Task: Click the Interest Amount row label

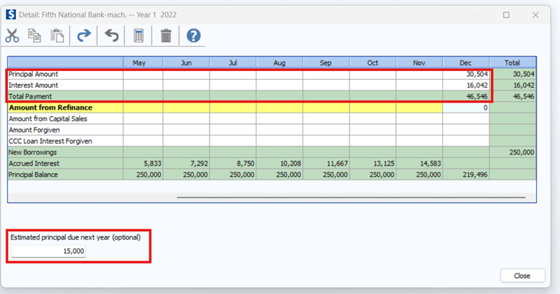Action: [x=33, y=85]
